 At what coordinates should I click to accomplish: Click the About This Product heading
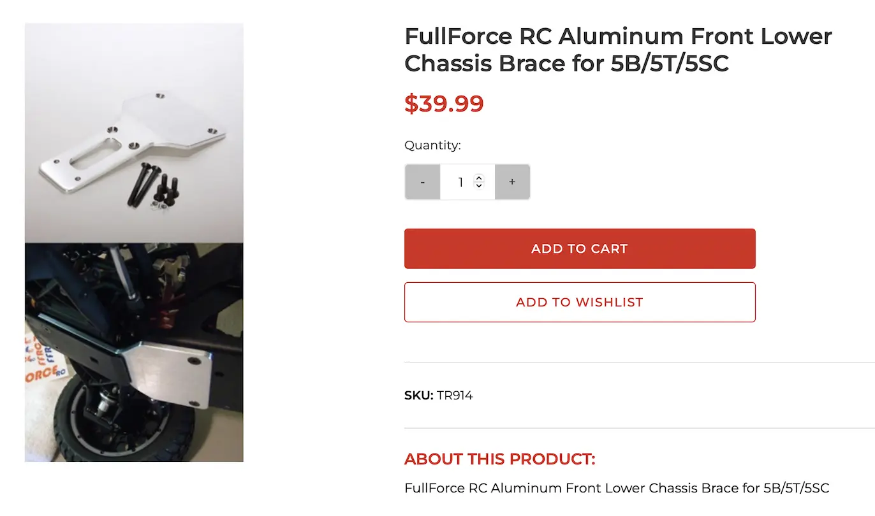[x=499, y=459]
